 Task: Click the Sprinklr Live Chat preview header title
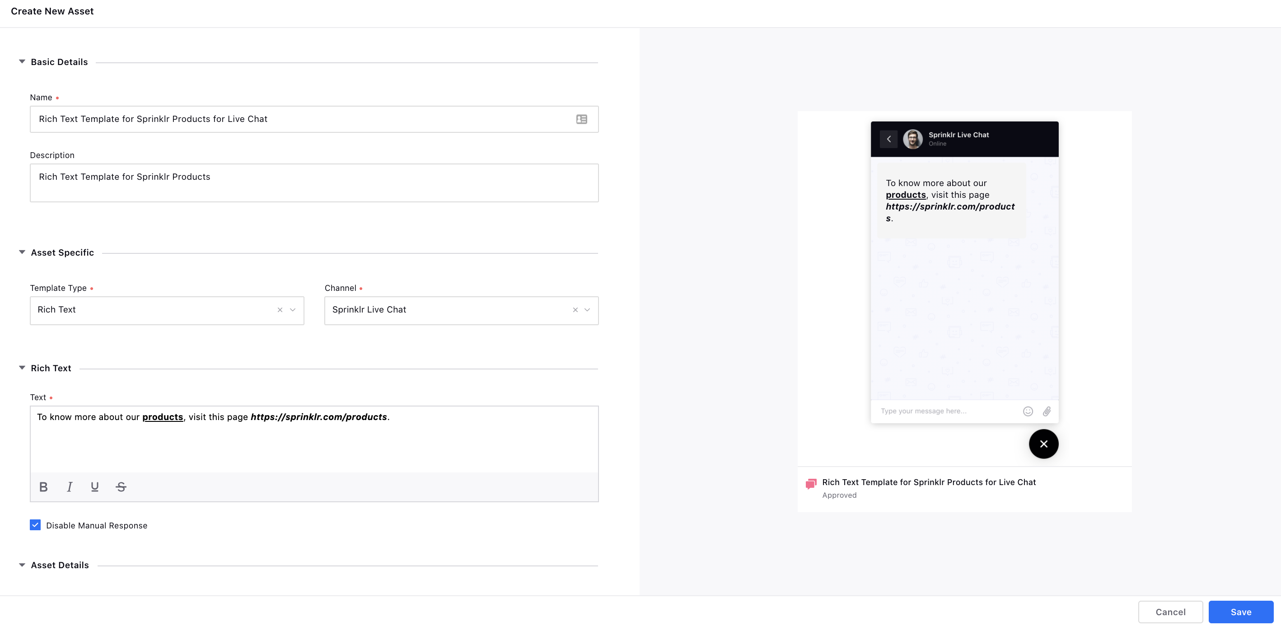pos(958,135)
